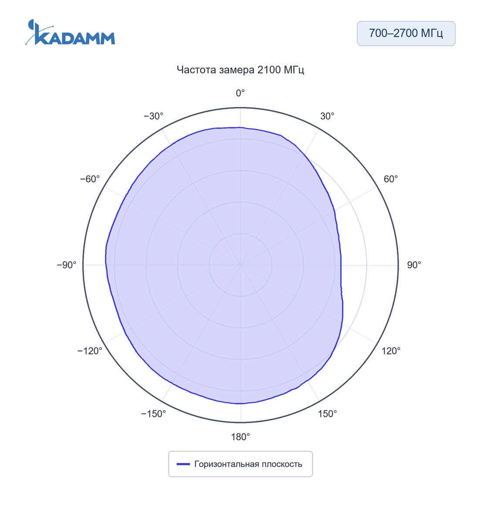Click the 180° angle label
Viewport: 481px width, 527px height.
coord(240,437)
